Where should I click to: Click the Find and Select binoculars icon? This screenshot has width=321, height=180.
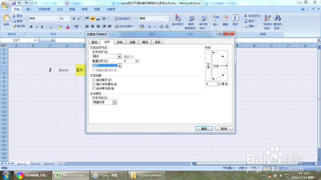coord(277,18)
